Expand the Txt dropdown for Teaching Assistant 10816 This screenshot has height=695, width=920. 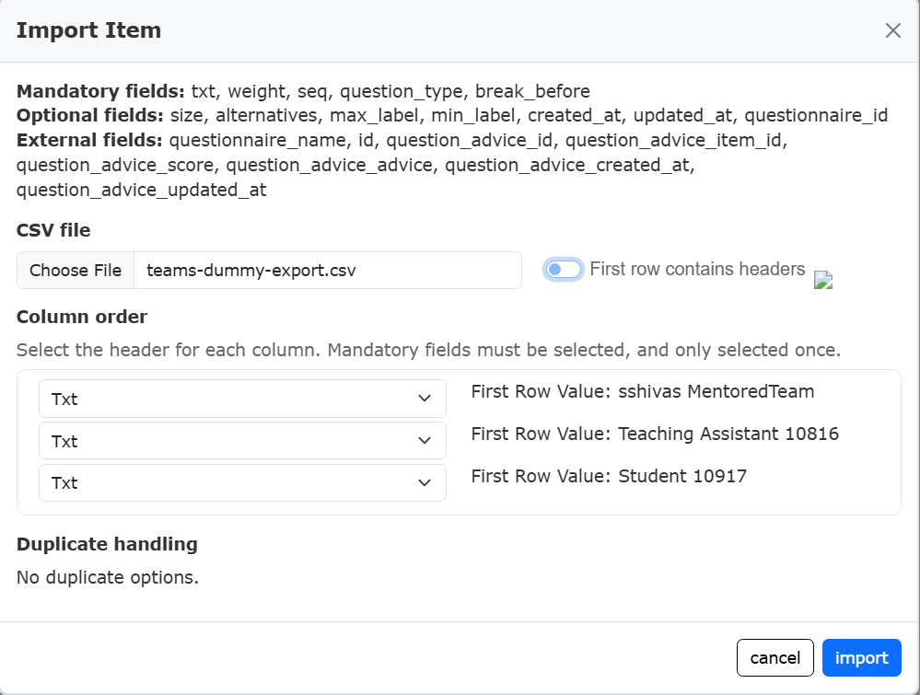click(x=242, y=441)
